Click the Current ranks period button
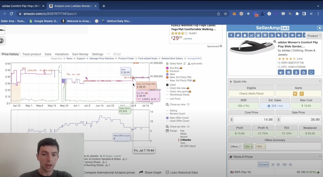This screenshot has height=177, width=323. (x=263, y=164)
